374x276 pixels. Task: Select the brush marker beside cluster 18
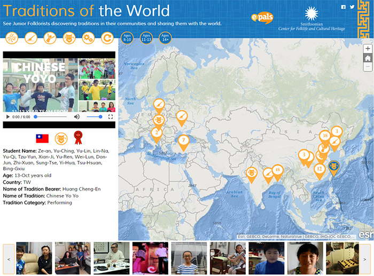click(x=268, y=175)
